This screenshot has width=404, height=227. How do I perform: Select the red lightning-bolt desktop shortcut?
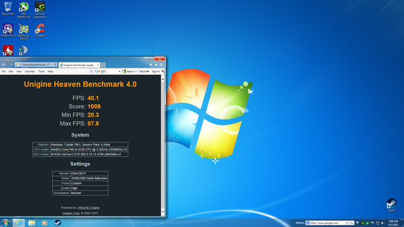8,50
